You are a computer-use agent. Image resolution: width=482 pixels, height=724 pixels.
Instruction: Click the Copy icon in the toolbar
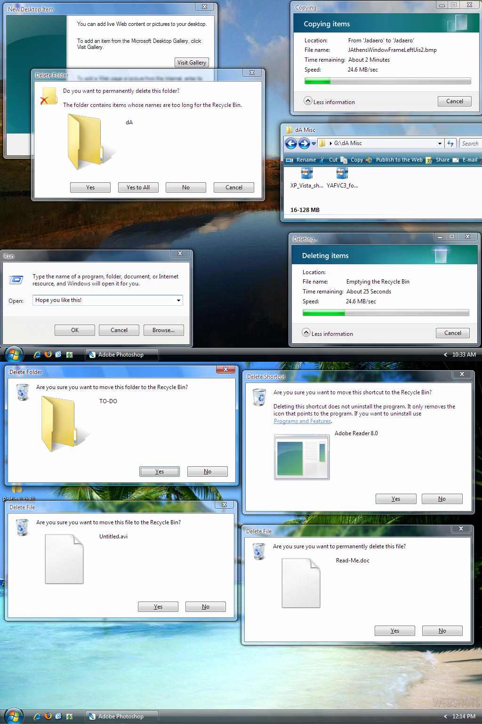tap(344, 160)
